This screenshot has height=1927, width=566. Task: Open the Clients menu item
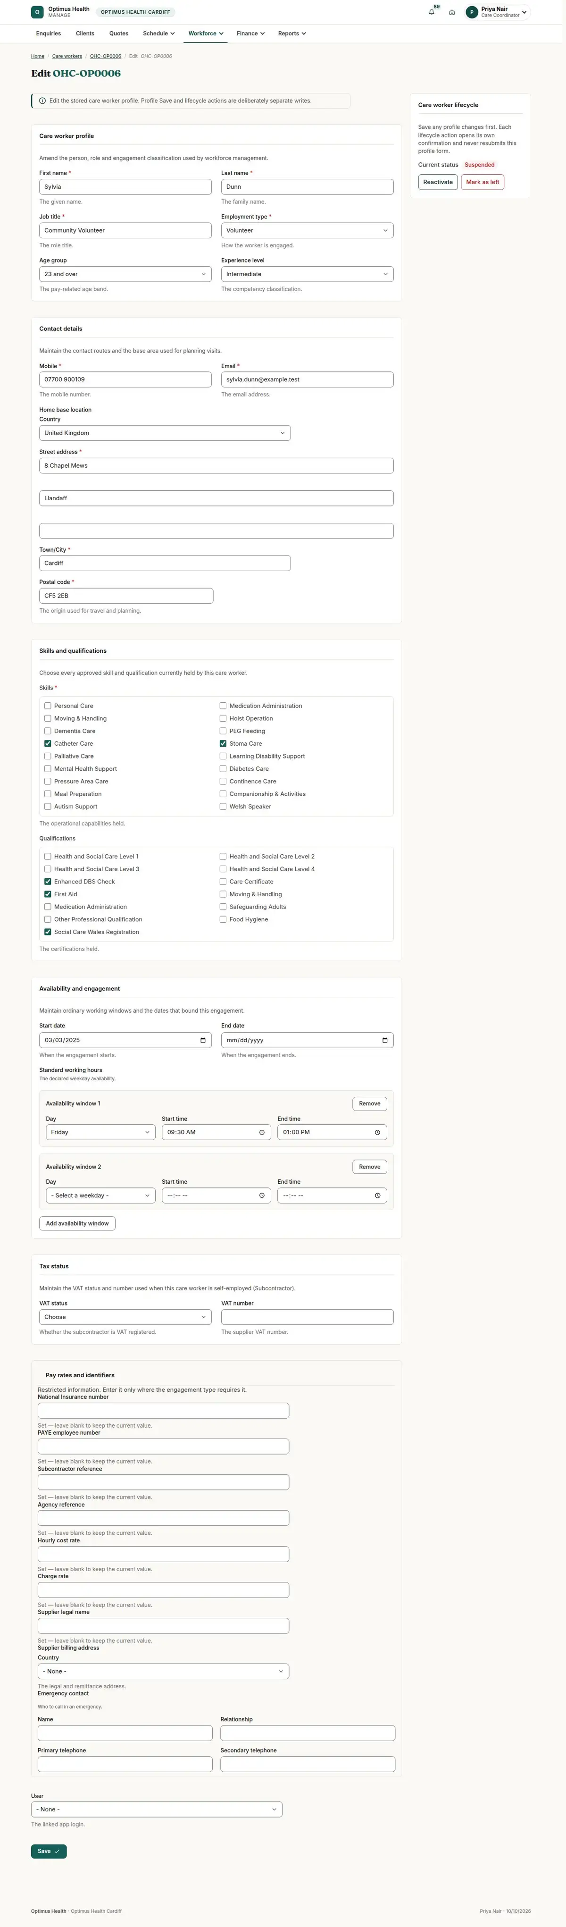pos(85,34)
